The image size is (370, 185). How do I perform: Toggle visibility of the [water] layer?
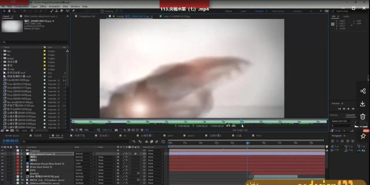click(2, 173)
